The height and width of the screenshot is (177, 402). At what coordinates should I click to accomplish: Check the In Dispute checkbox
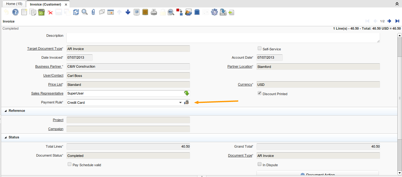[260, 165]
